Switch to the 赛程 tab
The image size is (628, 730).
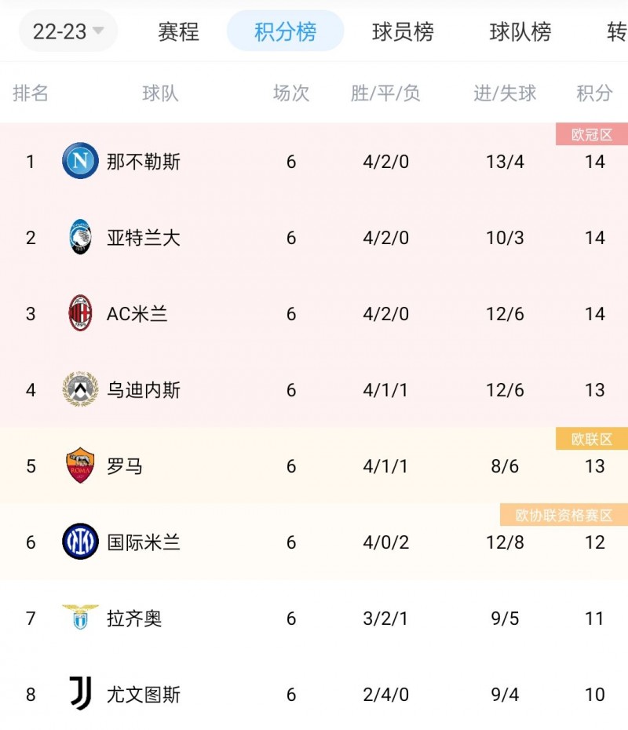pos(178,32)
